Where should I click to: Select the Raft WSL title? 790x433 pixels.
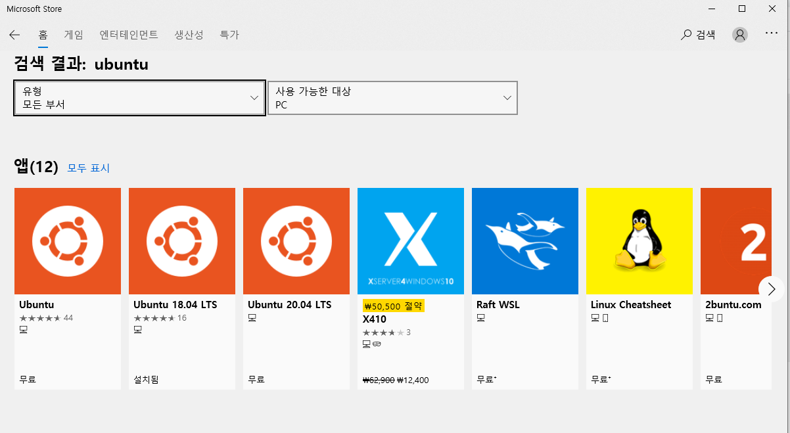pyautogui.click(x=498, y=305)
